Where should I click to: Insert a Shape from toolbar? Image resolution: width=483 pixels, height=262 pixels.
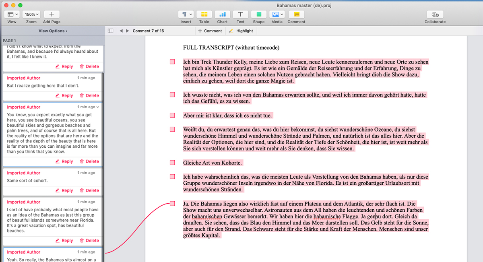259,14
